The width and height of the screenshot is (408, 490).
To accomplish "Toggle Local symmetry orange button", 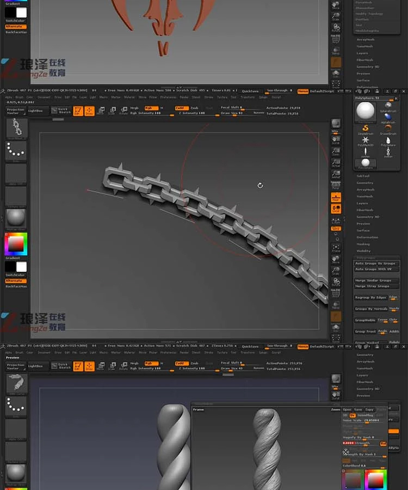I will tap(336, 209).
